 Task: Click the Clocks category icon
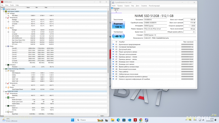[8, 46]
